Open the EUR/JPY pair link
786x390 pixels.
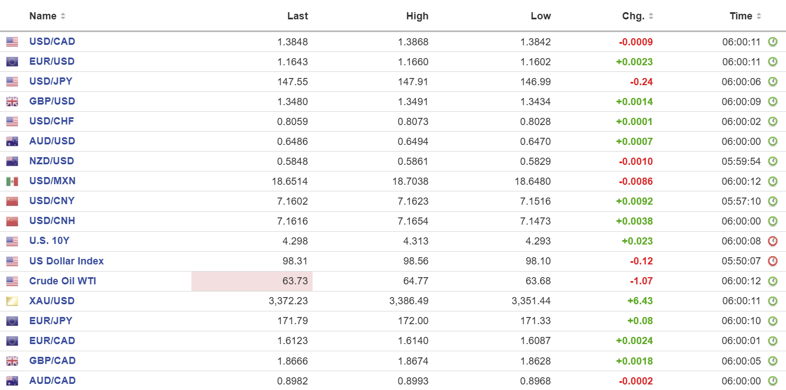click(51, 321)
